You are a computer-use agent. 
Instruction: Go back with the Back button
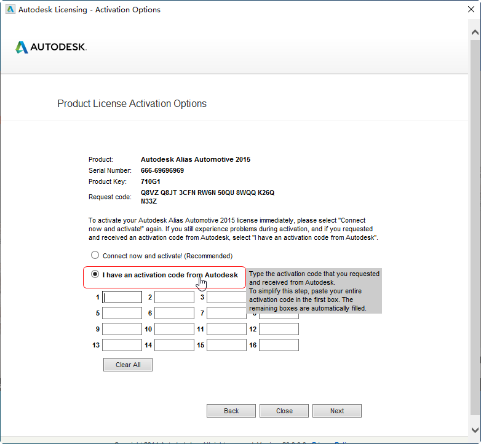[x=231, y=411]
